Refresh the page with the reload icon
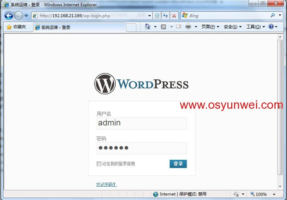The image size is (287, 200). pos(165,16)
